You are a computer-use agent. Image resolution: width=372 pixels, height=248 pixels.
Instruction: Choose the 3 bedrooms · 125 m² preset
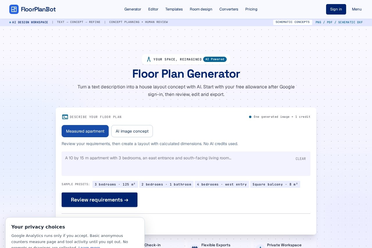[115, 184]
